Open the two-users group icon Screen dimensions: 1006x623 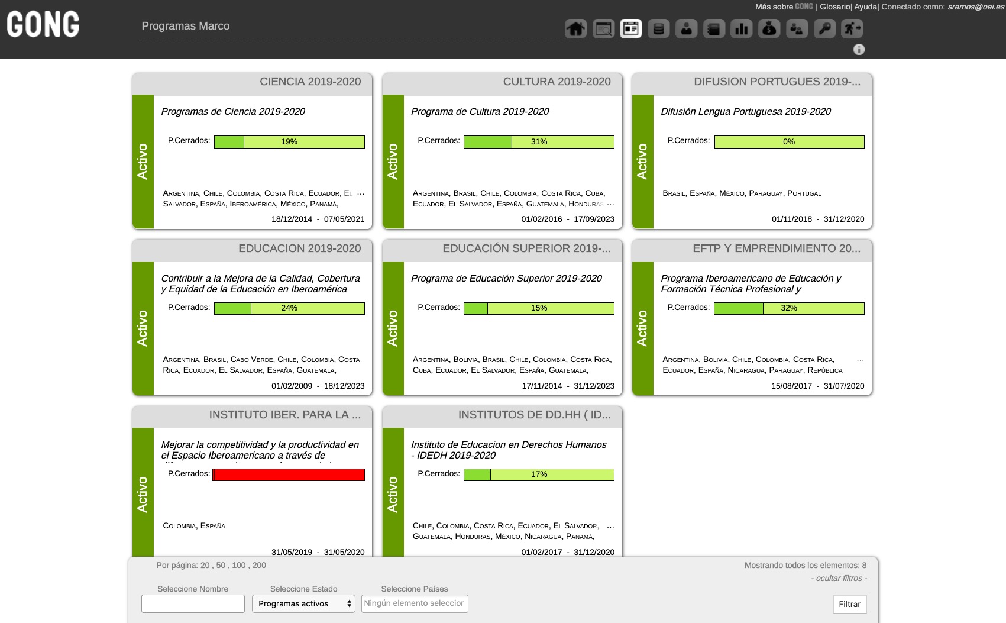[x=797, y=28]
